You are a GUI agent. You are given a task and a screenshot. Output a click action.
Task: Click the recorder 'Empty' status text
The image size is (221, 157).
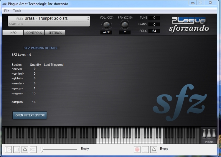pos(164,149)
